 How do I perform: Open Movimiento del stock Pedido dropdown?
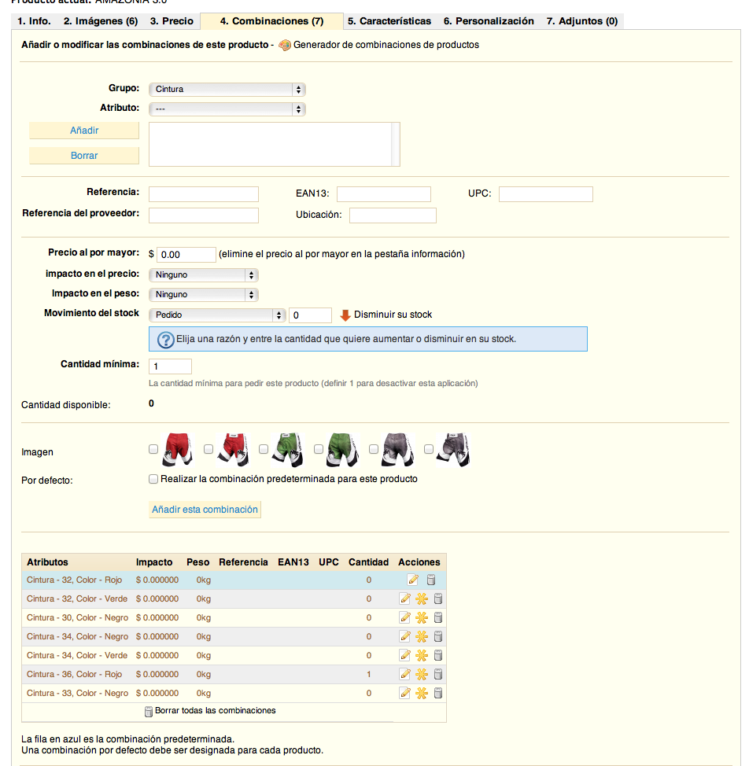[217, 315]
